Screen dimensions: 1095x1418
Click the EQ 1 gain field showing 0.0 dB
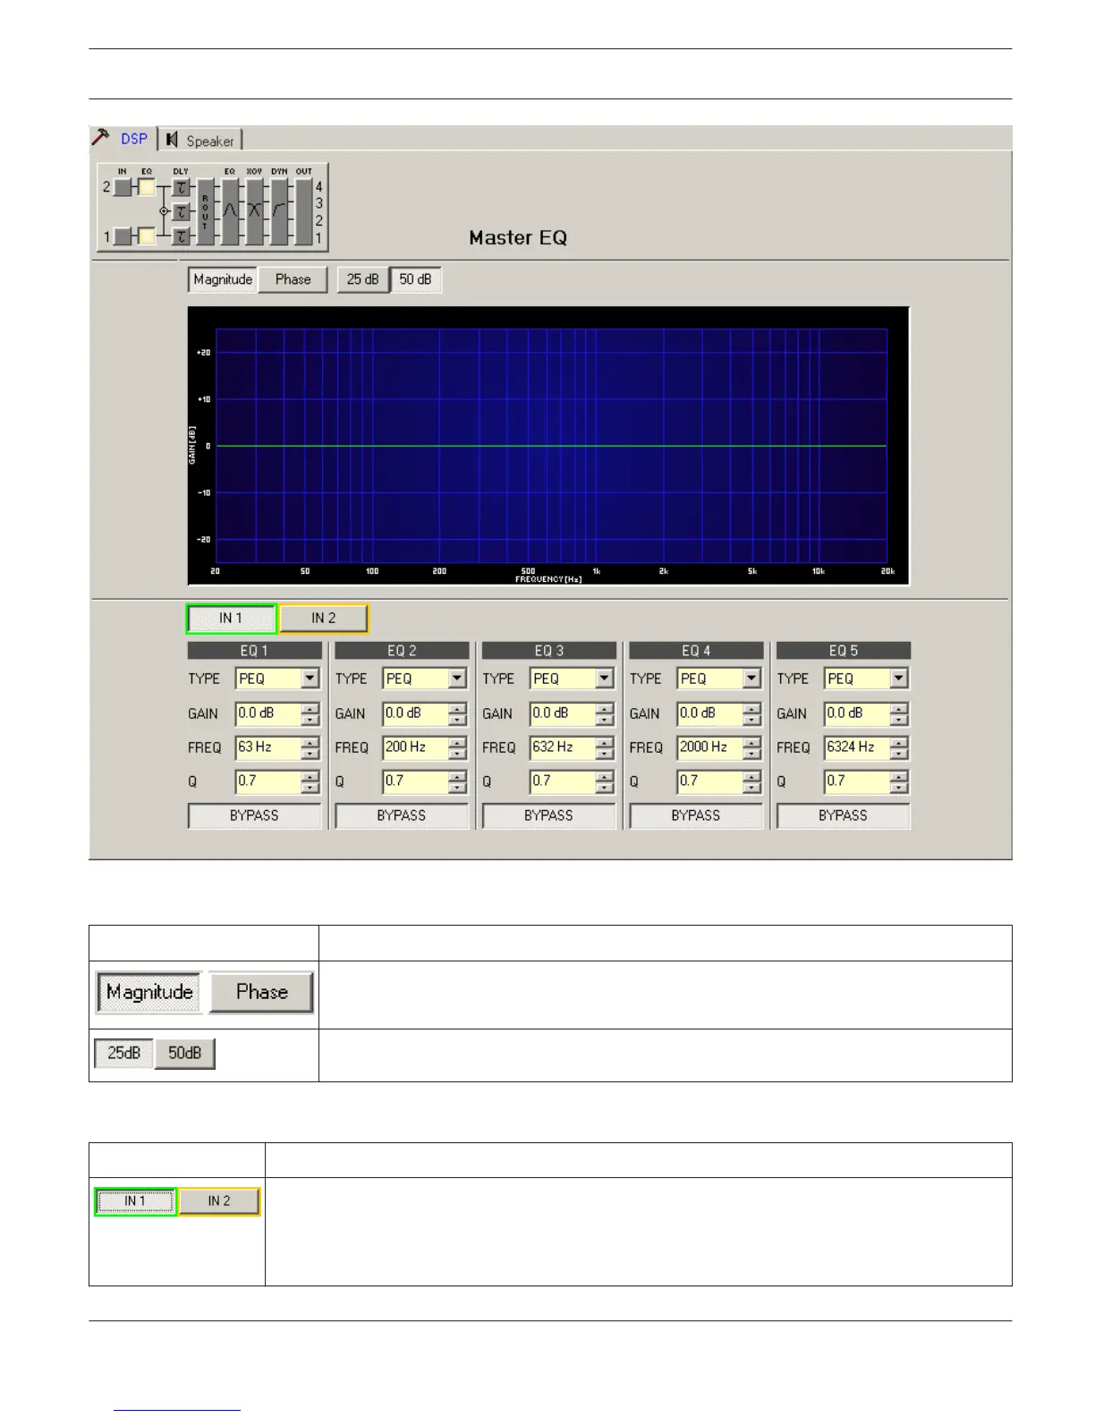point(268,713)
